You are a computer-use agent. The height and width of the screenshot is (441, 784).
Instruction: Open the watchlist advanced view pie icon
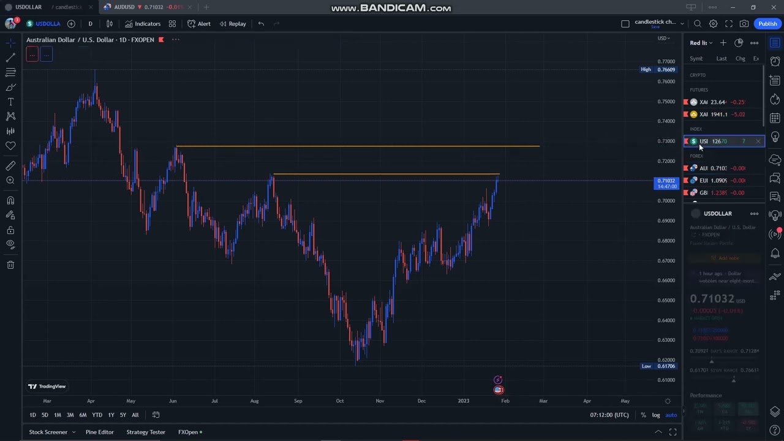coord(739,43)
